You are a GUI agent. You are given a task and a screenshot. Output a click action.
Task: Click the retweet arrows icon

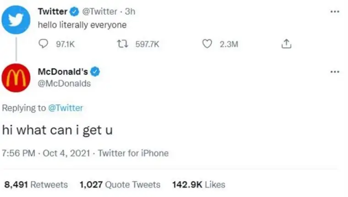click(x=123, y=44)
